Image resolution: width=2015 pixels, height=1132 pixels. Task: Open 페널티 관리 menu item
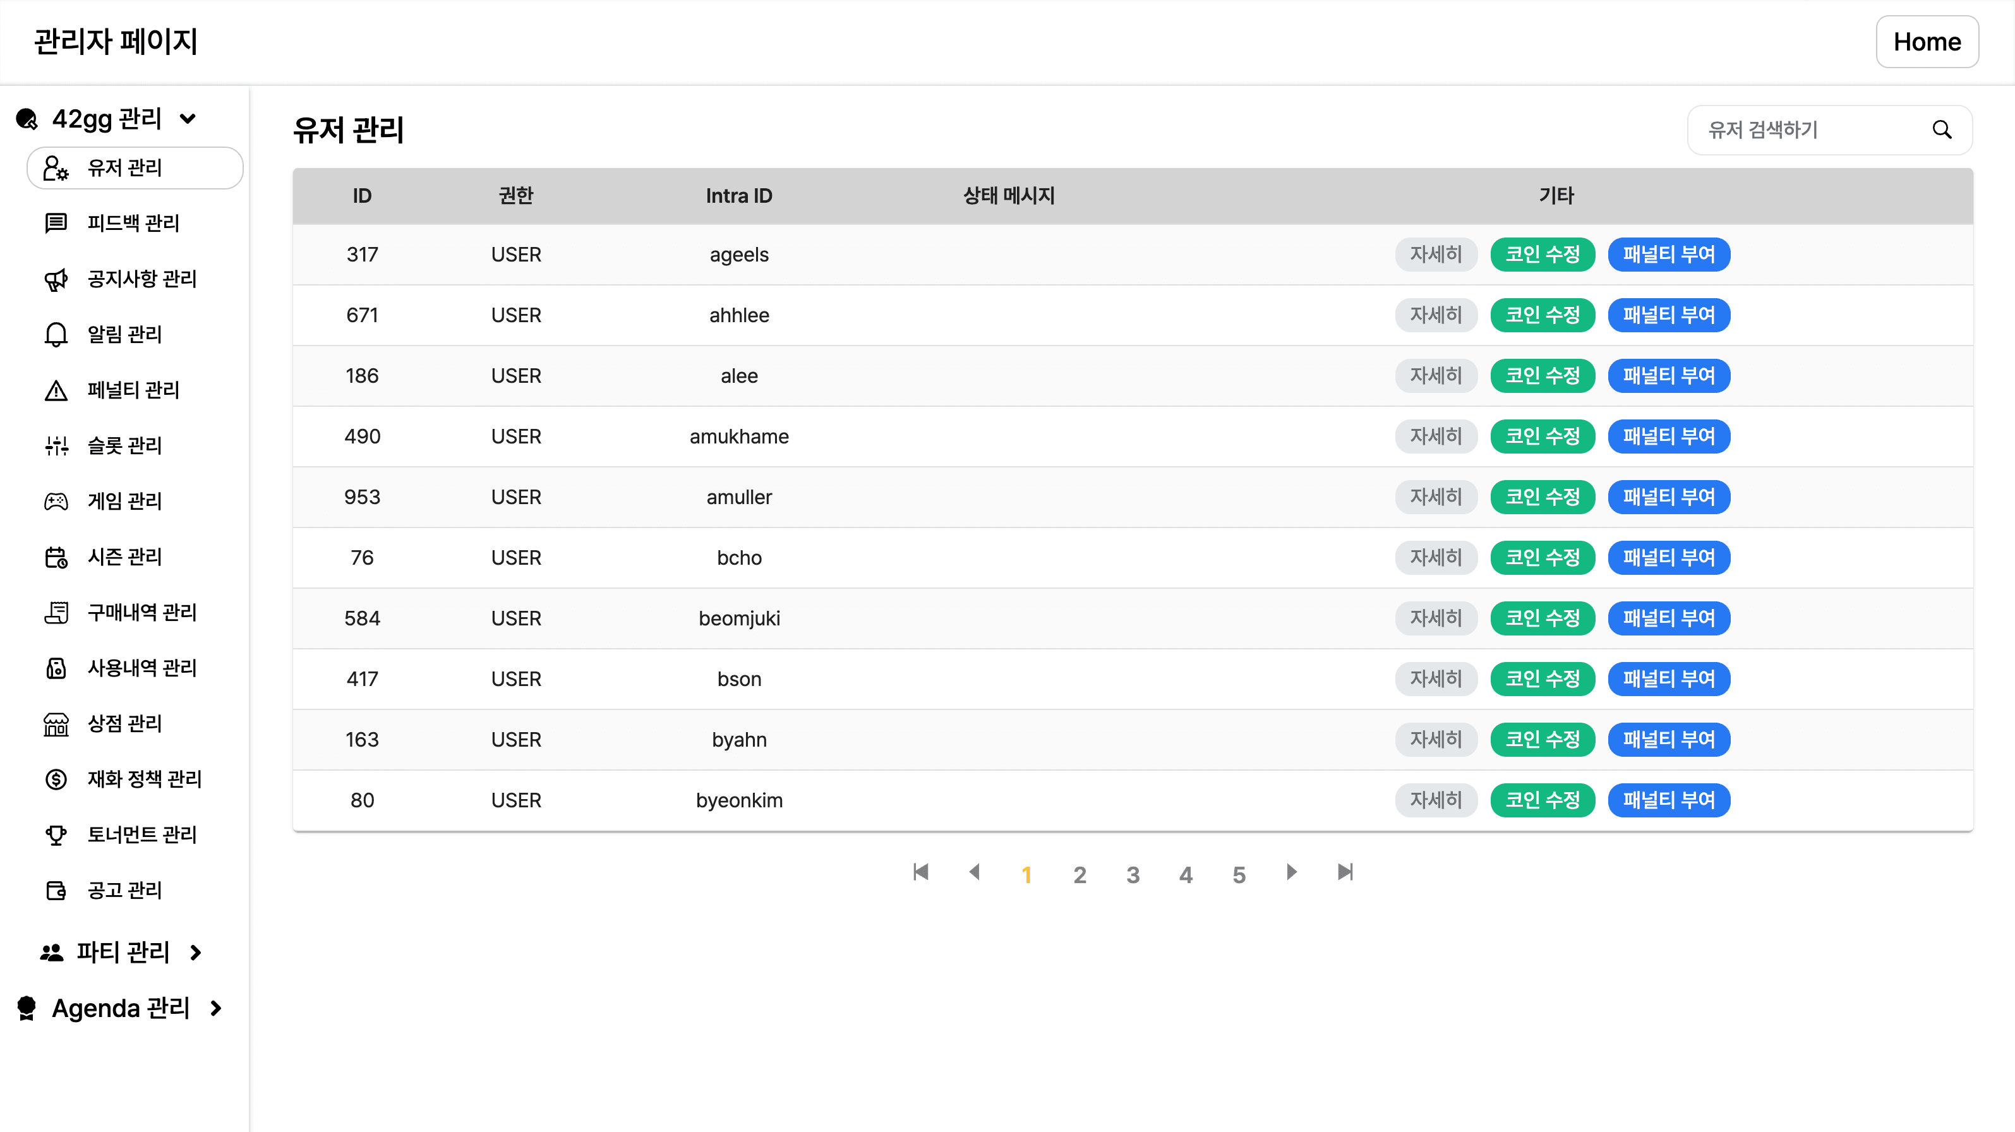135,390
